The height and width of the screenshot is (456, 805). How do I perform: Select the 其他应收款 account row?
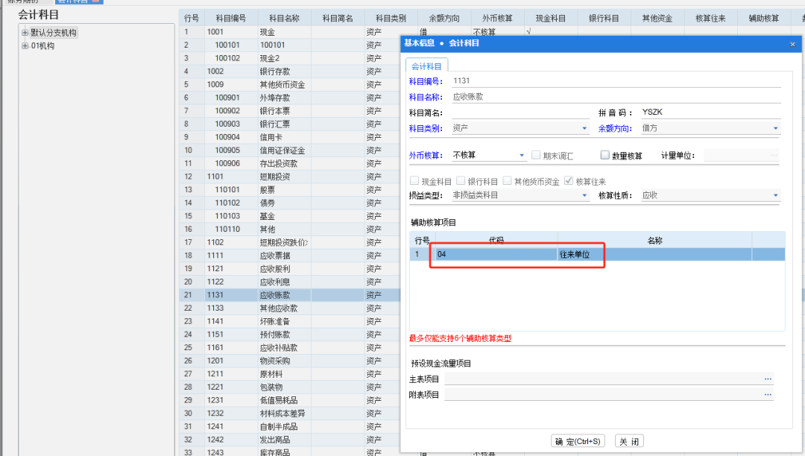(x=290, y=308)
